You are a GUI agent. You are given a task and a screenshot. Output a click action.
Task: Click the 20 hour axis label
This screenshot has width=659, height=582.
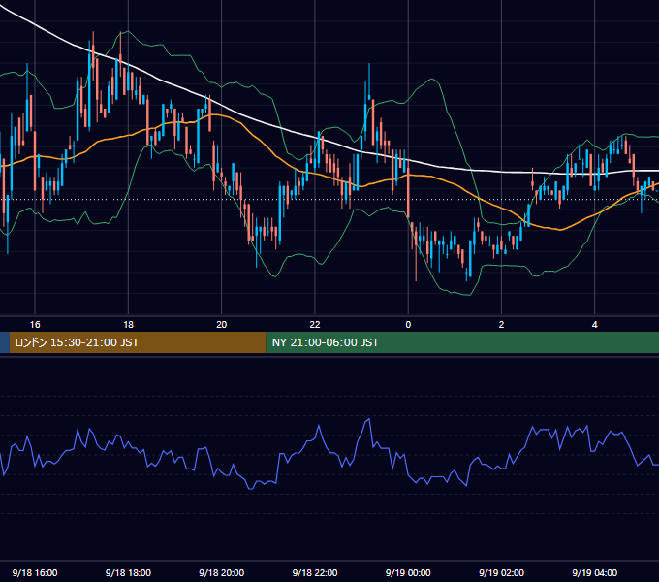pyautogui.click(x=222, y=325)
